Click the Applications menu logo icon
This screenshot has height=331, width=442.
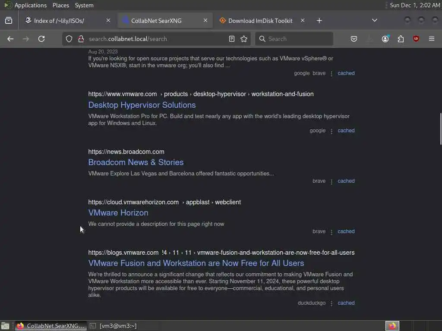(x=8, y=5)
